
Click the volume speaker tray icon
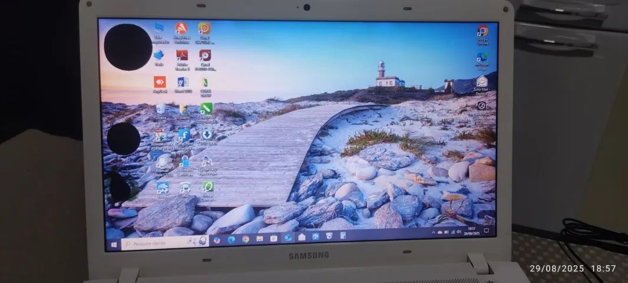click(x=458, y=231)
